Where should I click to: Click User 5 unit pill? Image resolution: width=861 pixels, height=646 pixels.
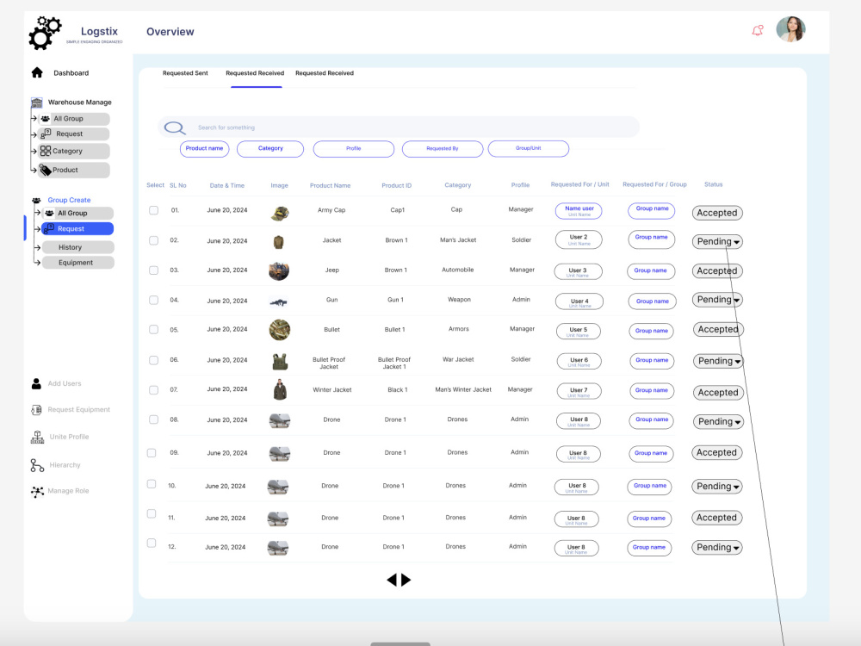(x=578, y=332)
